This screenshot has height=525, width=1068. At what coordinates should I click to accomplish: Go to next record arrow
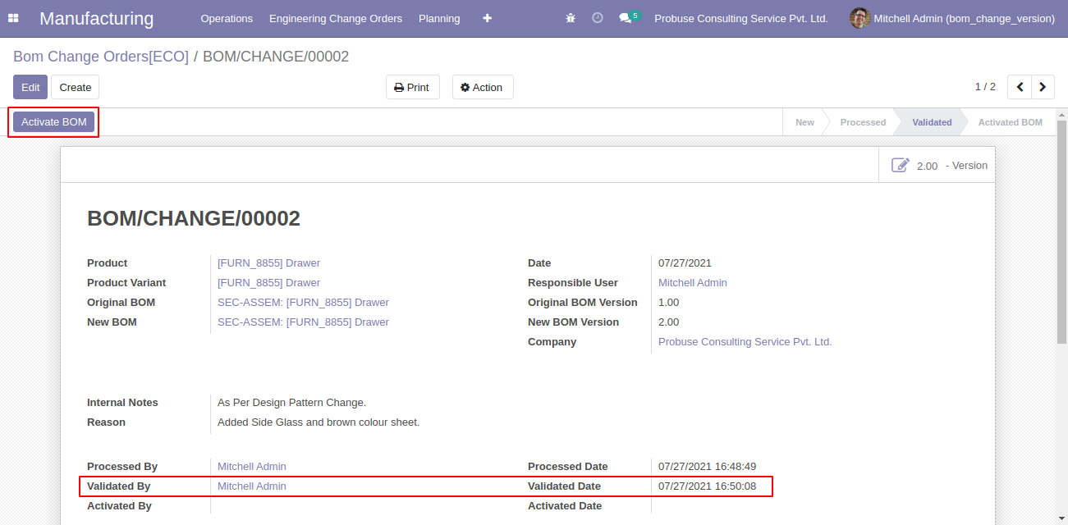click(x=1043, y=87)
